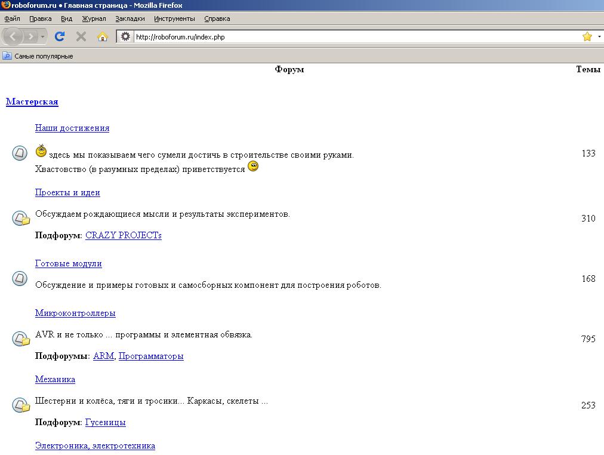This screenshot has height=455, width=604.
Task: Open the Программаторы subforum link
Action: click(151, 356)
